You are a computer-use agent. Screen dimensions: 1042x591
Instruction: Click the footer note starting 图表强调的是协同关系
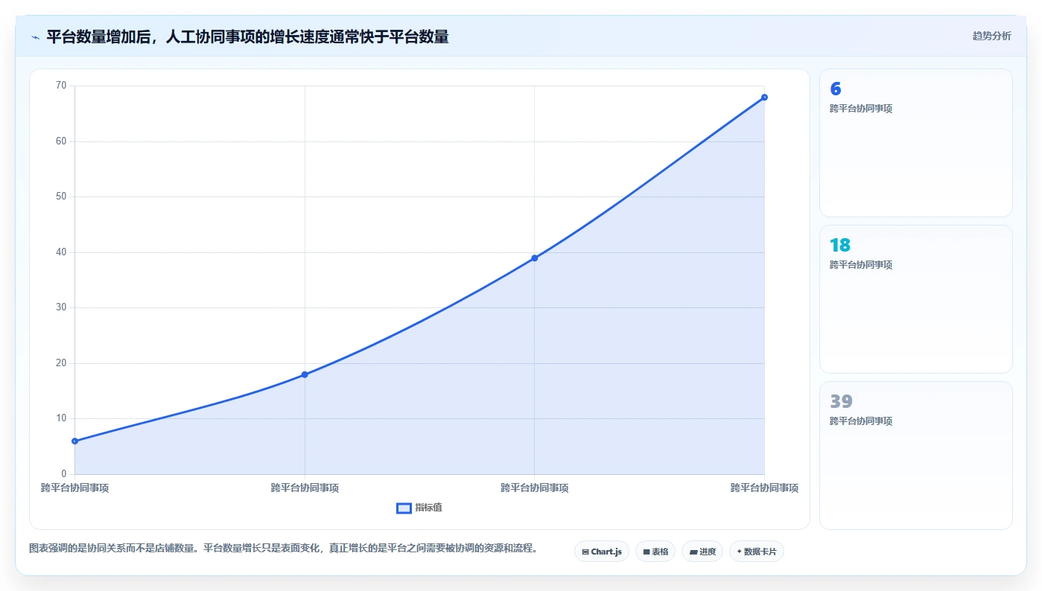point(284,549)
